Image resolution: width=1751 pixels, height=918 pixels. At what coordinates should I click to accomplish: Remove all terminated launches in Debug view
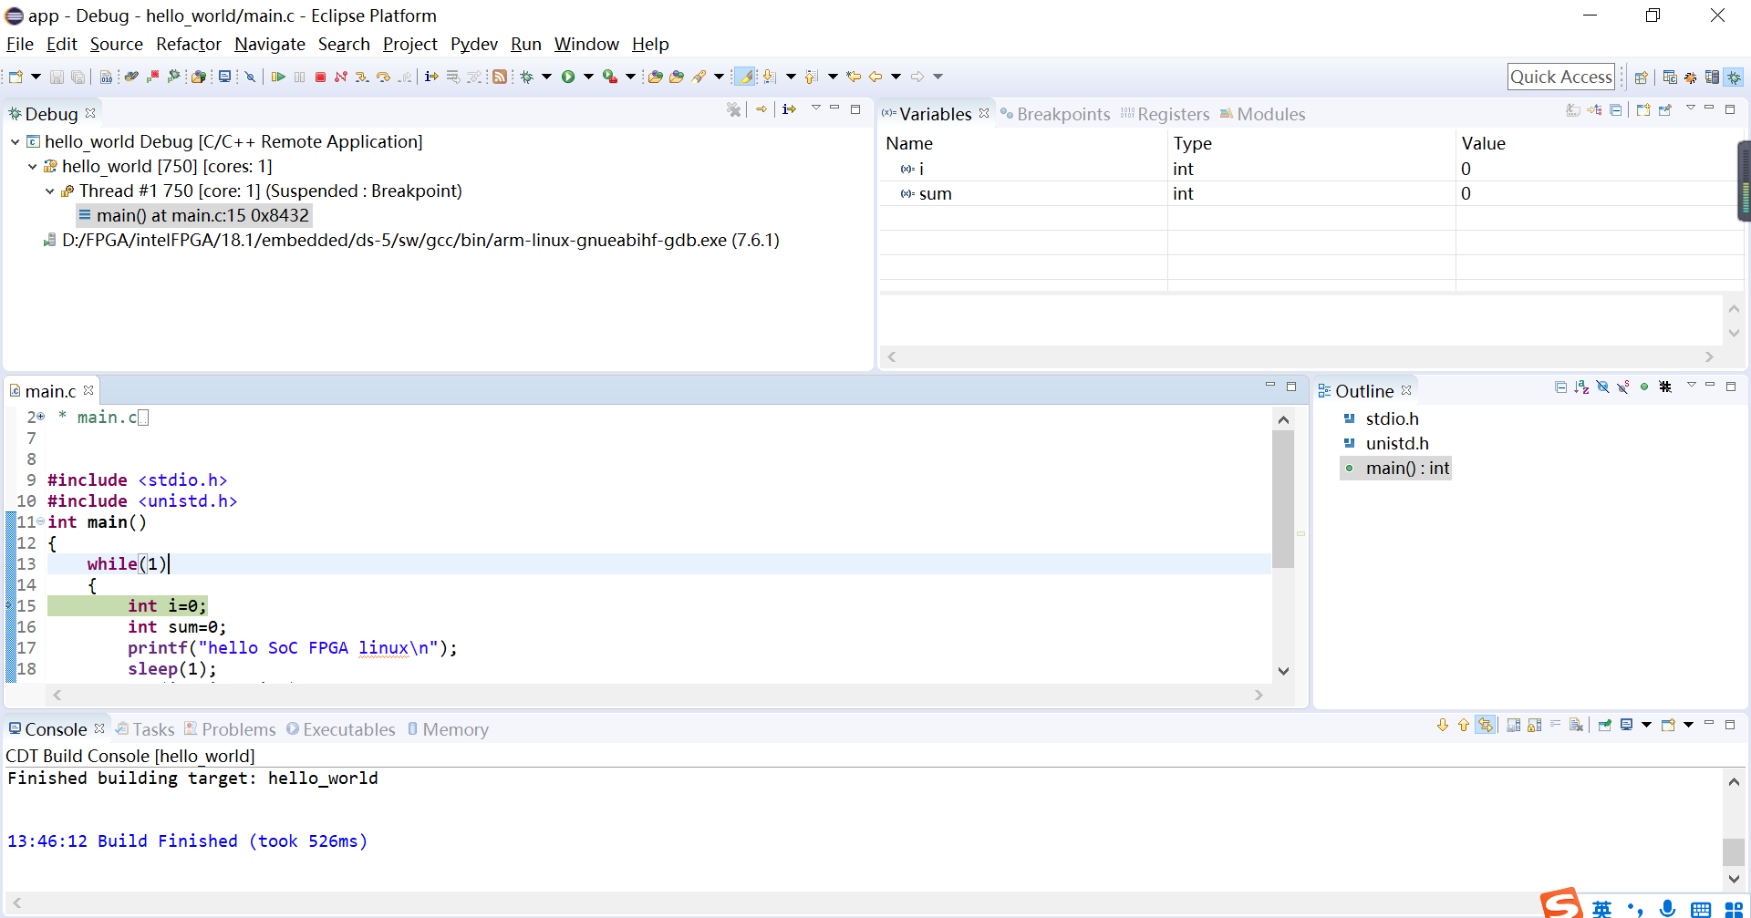(x=734, y=109)
